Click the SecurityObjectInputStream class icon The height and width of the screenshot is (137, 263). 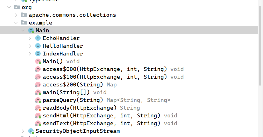(x=31, y=131)
